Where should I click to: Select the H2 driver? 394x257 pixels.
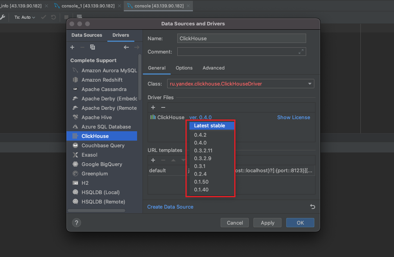[x=102, y=183]
